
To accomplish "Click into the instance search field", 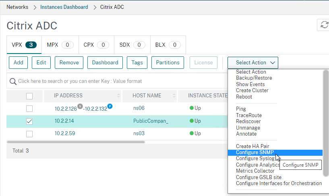I will pos(118,81).
